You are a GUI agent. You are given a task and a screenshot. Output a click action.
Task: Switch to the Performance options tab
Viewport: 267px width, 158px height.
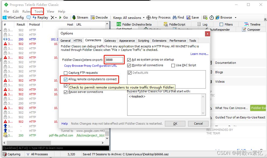178,41
